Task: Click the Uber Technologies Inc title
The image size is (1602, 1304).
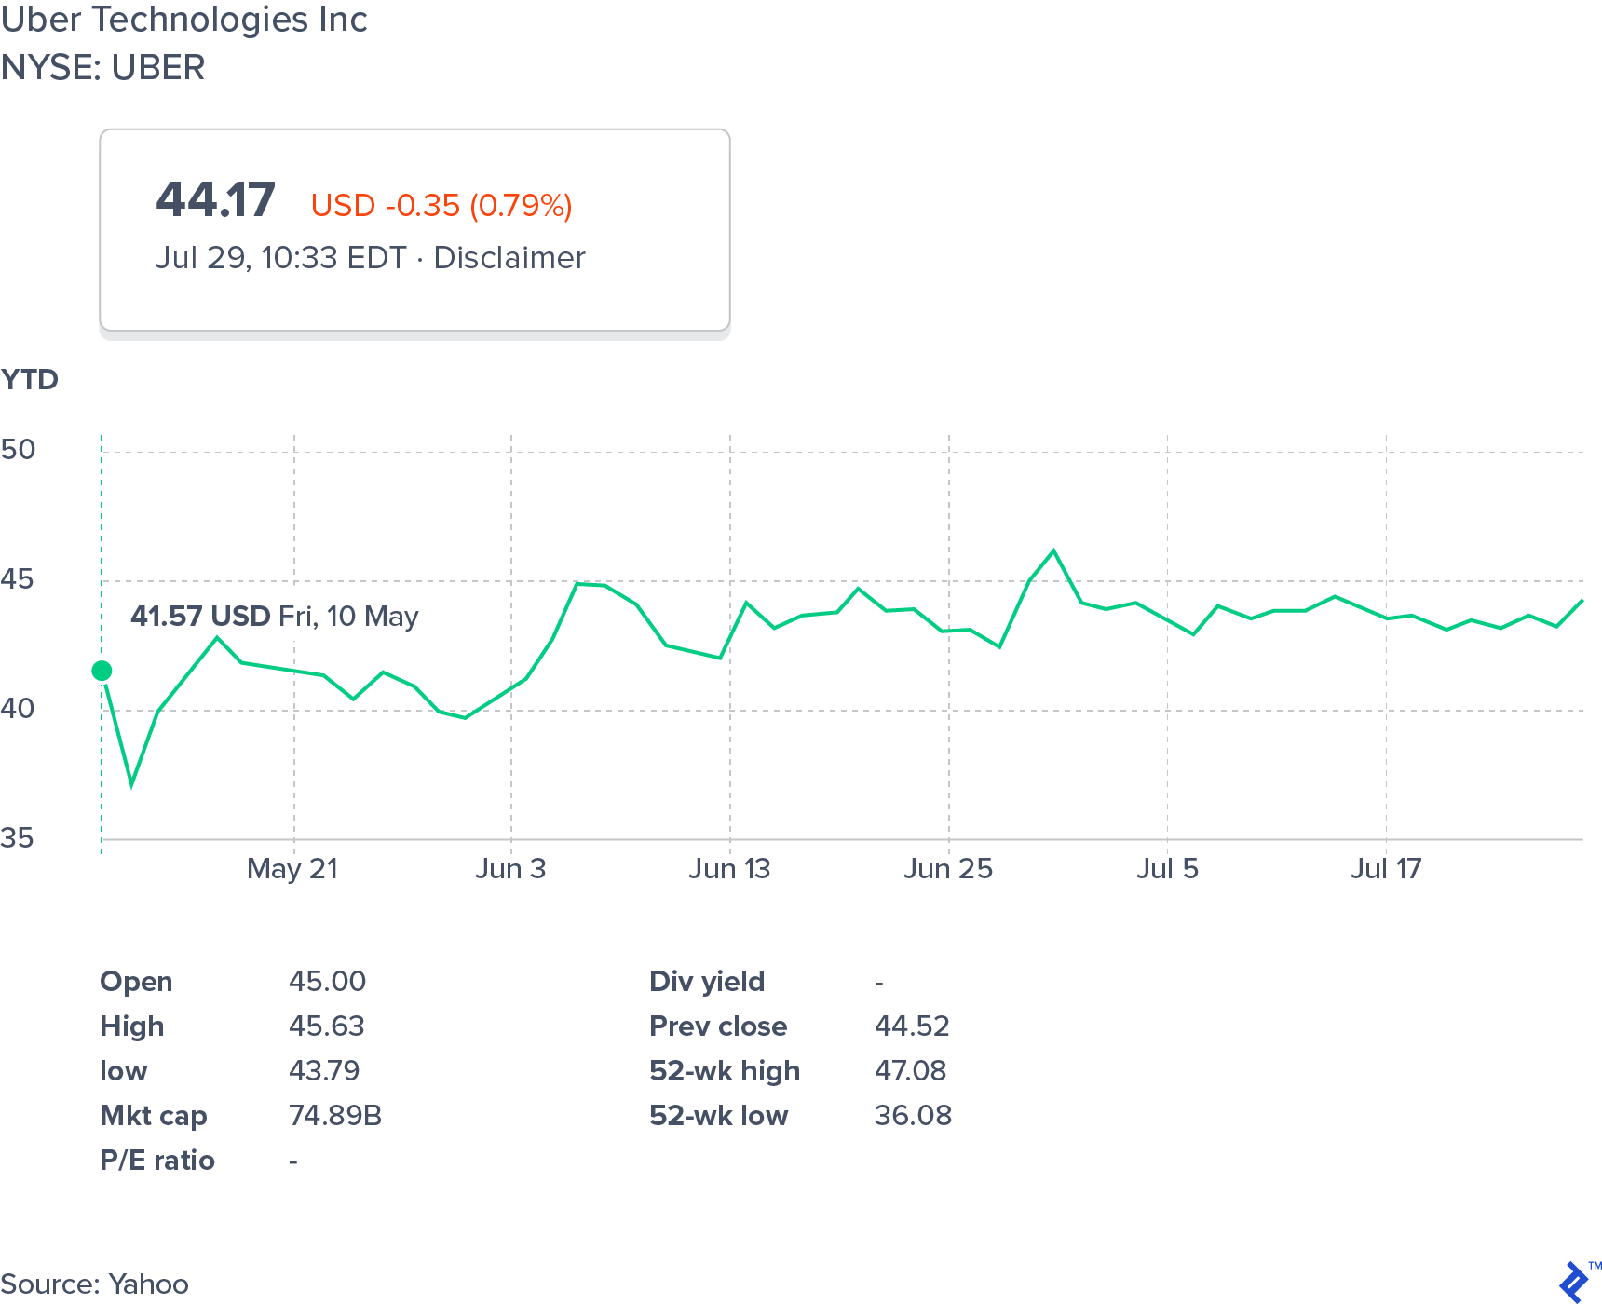Action: [x=184, y=20]
